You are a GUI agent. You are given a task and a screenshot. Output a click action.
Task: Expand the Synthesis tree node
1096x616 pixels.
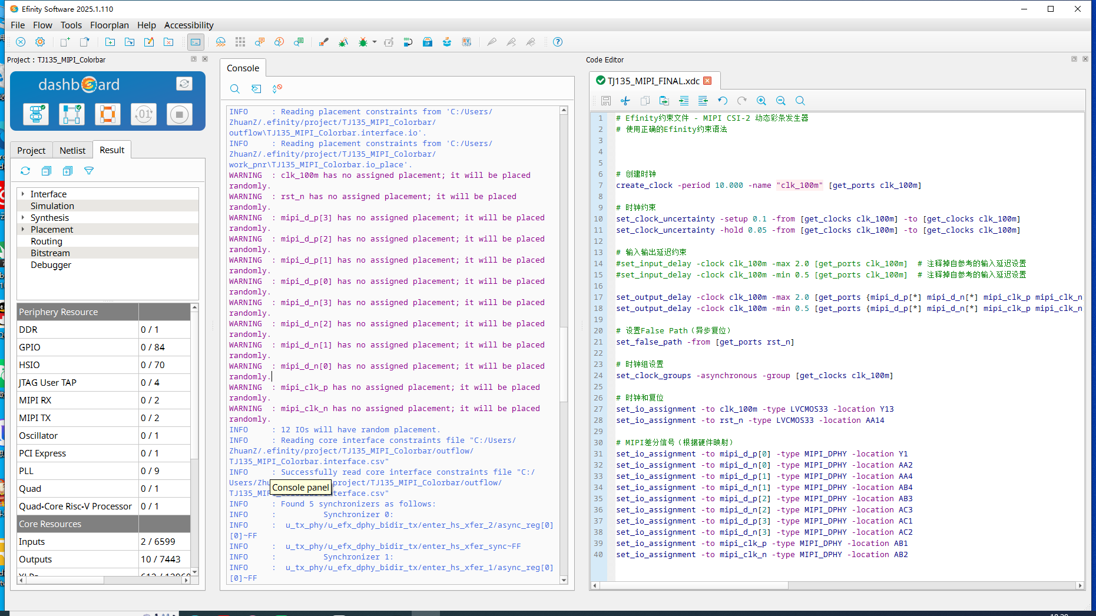pyautogui.click(x=23, y=217)
